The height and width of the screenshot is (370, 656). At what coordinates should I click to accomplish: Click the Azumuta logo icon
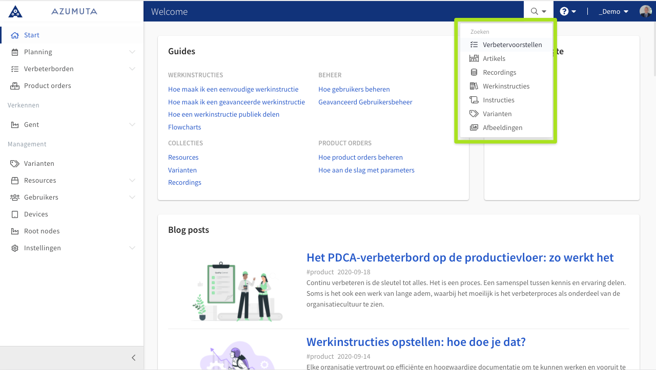tap(15, 11)
